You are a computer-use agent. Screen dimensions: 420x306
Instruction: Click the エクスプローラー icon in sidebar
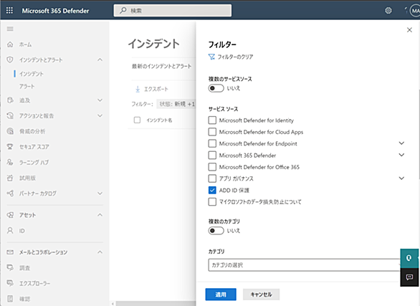click(10, 283)
